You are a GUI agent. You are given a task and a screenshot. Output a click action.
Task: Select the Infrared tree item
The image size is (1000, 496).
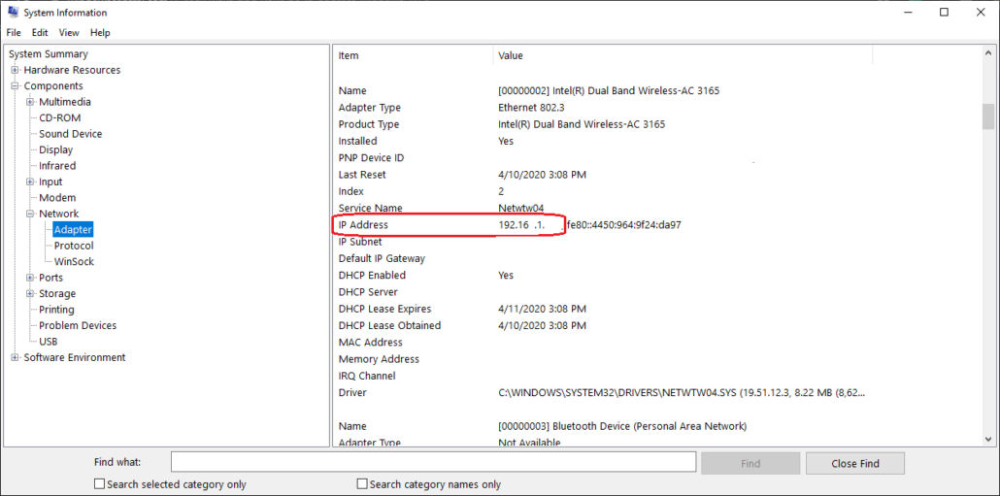57,166
